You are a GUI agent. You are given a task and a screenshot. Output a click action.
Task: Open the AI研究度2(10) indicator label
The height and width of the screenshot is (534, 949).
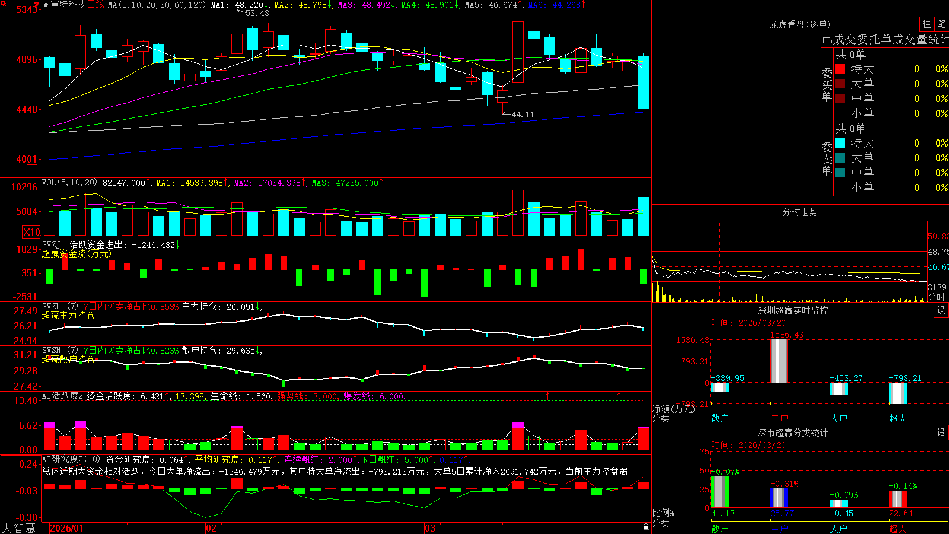click(71, 459)
